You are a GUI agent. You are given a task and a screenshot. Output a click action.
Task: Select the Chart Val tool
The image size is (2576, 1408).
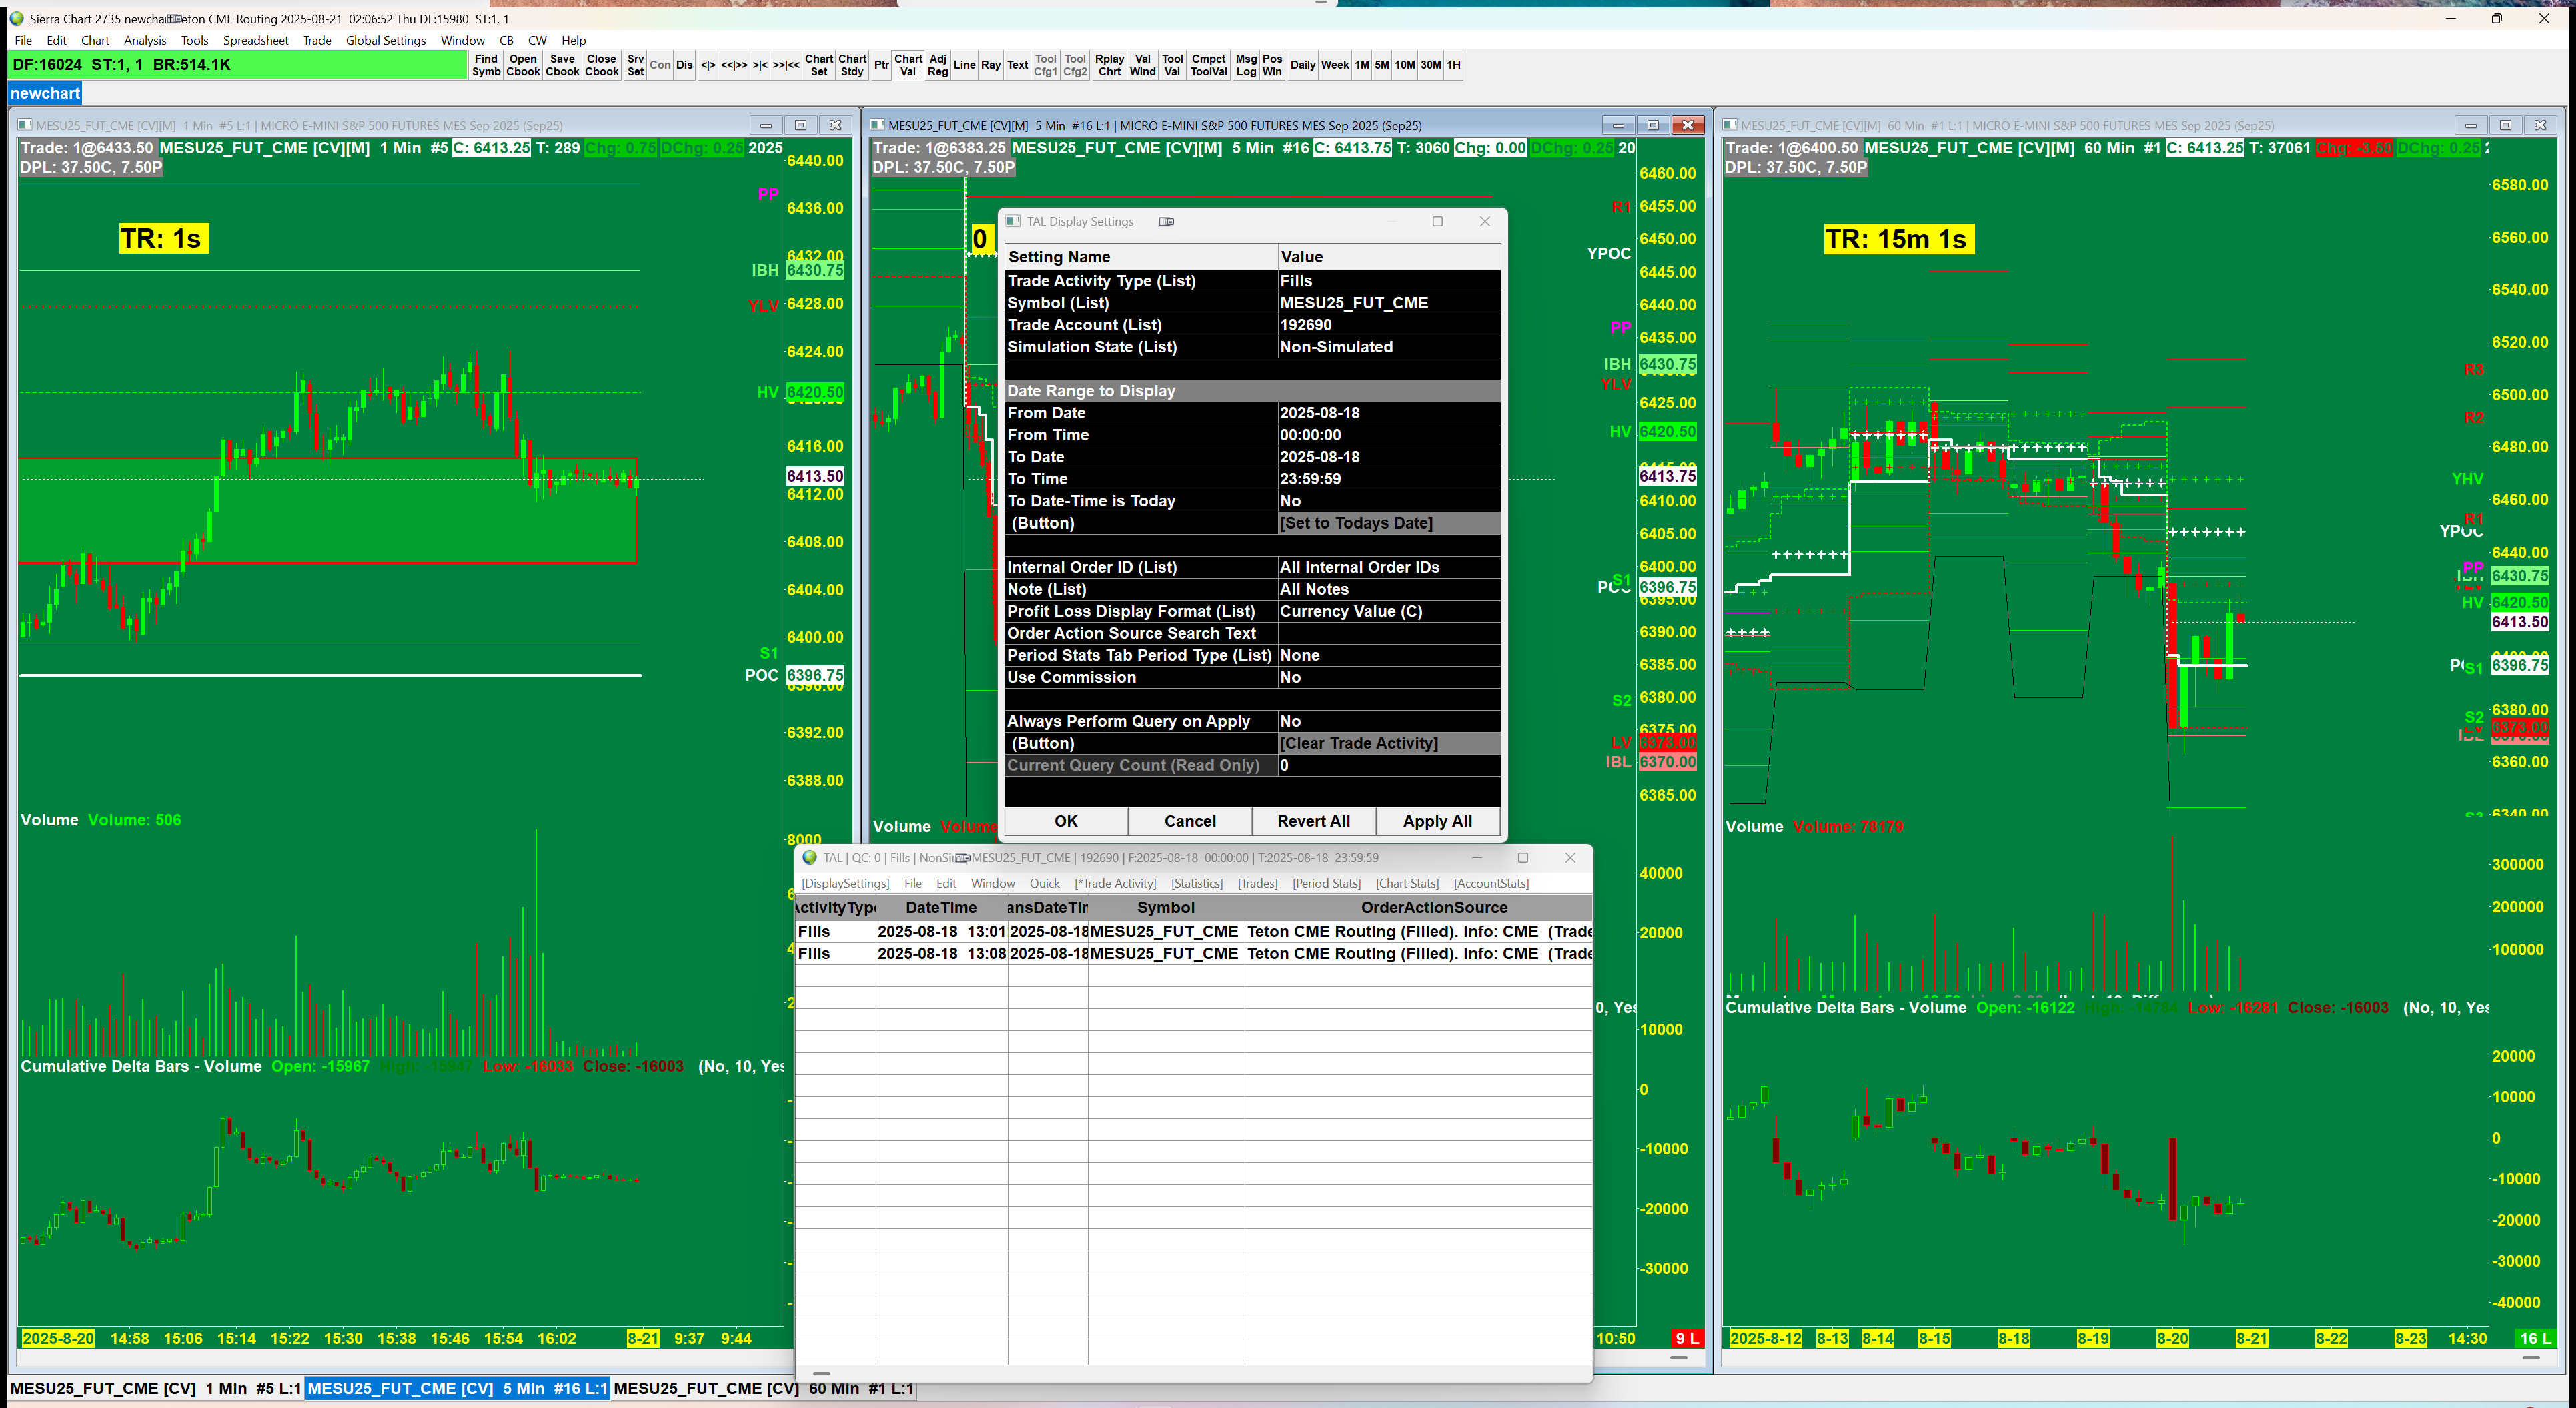point(908,65)
